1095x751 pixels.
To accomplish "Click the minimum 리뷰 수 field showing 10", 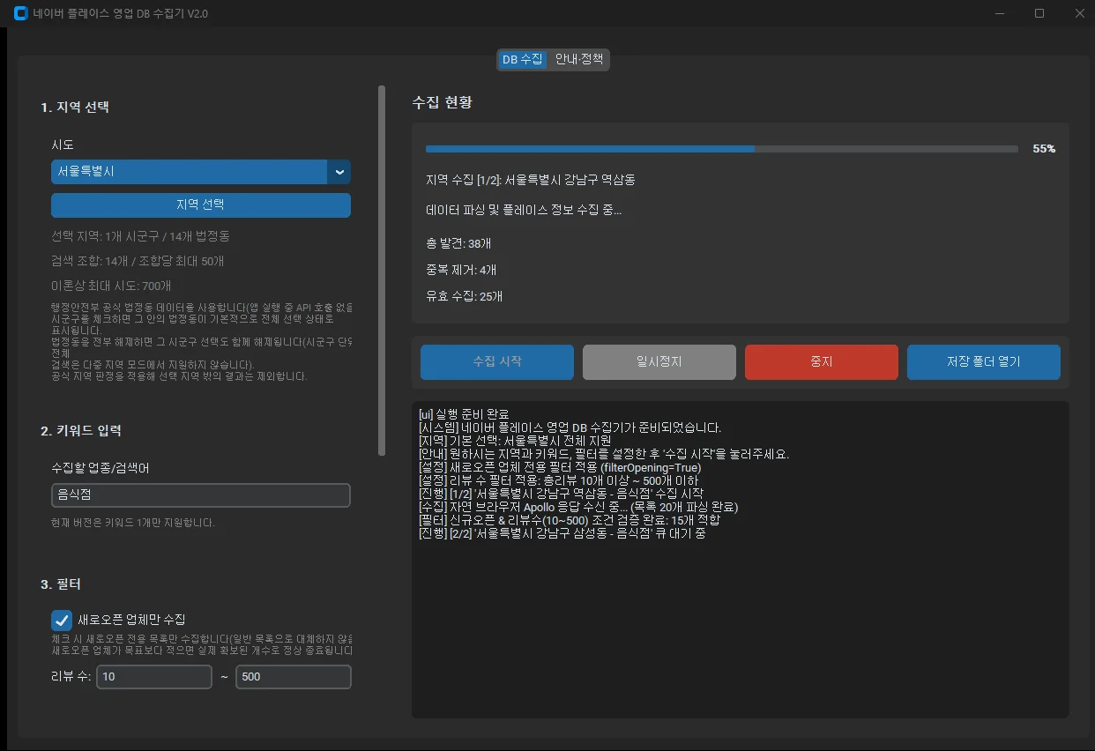I will coord(153,677).
